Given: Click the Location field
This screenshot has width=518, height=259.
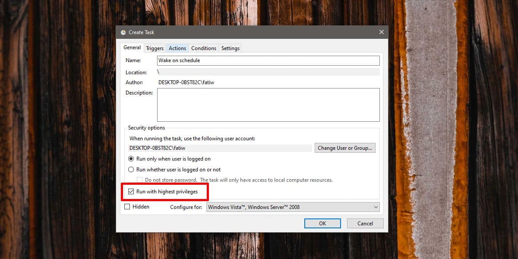Looking at the screenshot, I should coord(268,72).
